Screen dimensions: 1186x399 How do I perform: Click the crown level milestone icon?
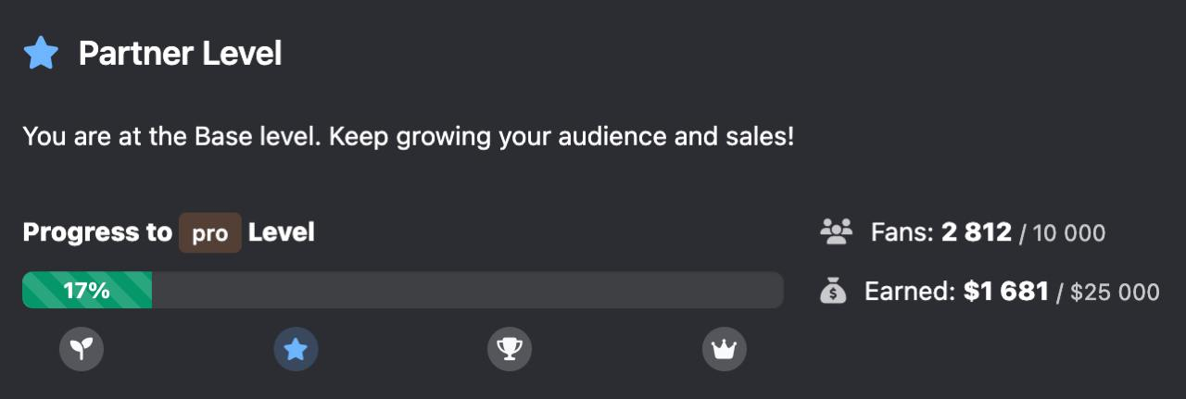click(x=724, y=349)
